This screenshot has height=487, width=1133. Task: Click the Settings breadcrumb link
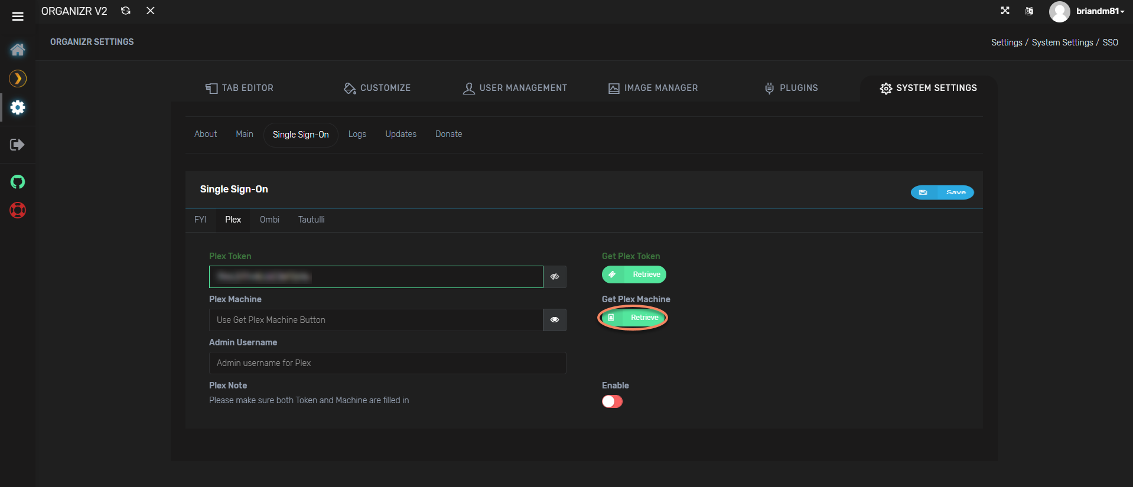coord(1007,43)
